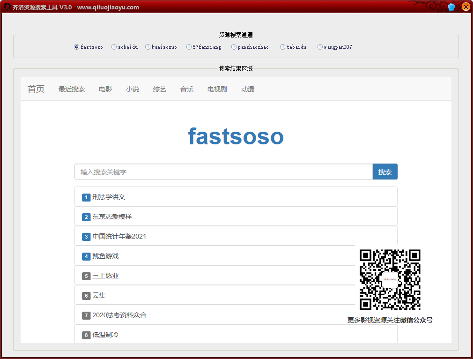Open hot search 2020法考资料众合
Screen dimensions: 473x359
[119, 315]
